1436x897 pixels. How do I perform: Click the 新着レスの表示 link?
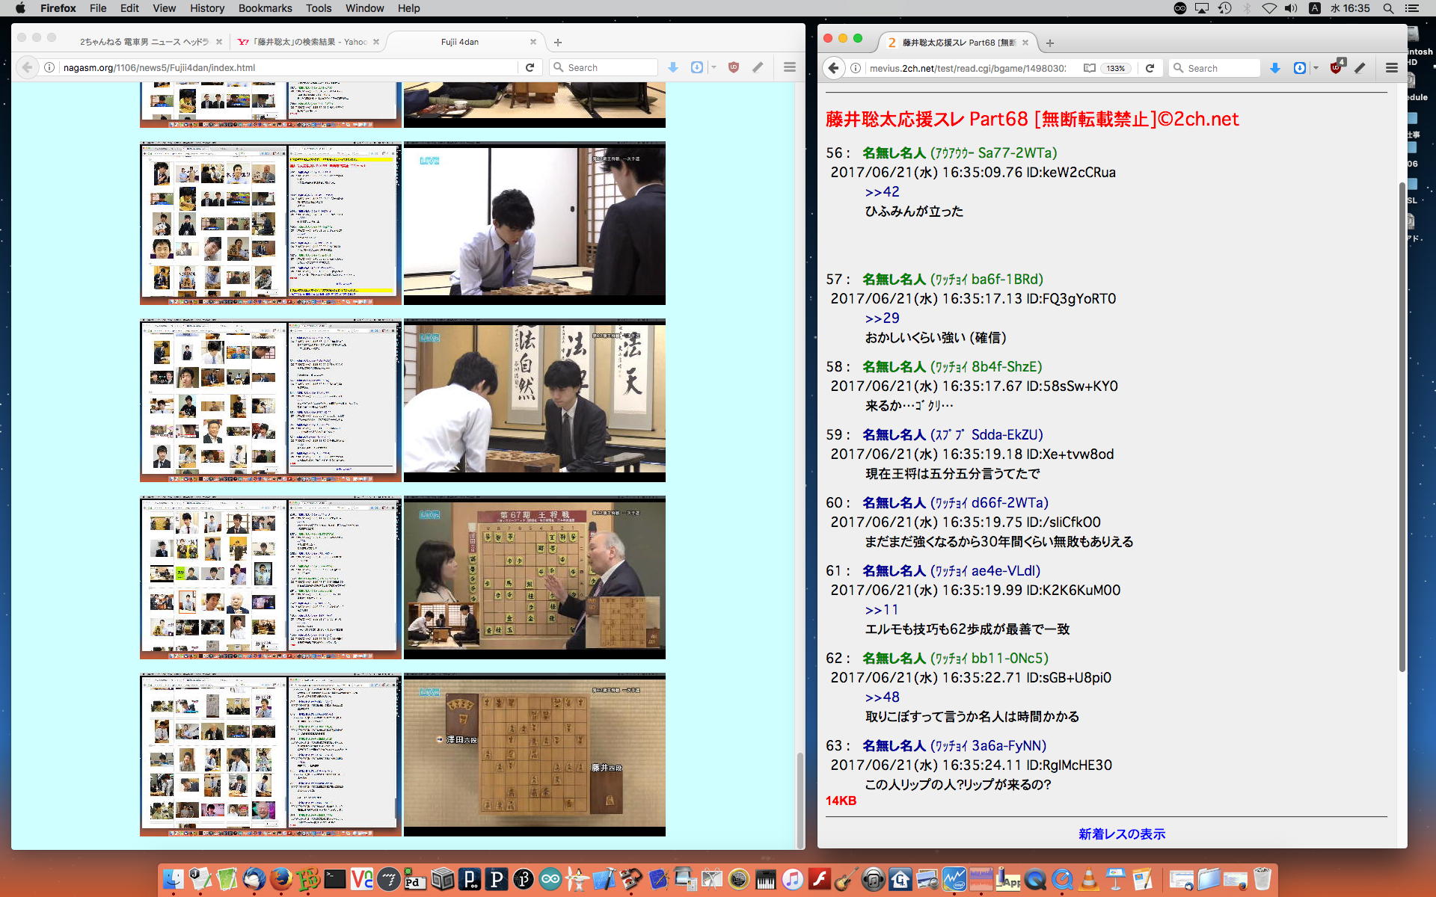pos(1121,833)
